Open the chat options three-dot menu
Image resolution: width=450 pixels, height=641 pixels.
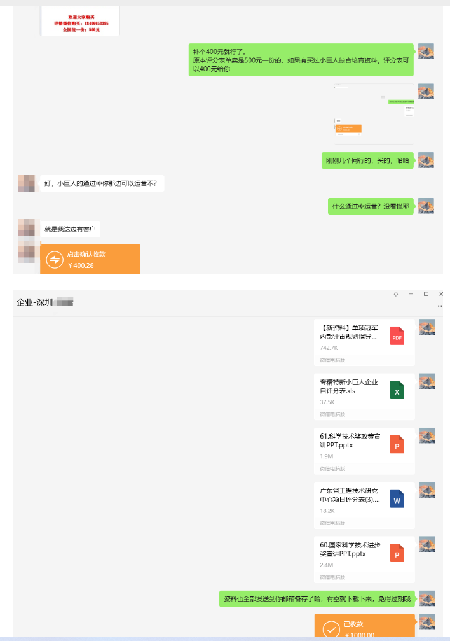[440, 306]
